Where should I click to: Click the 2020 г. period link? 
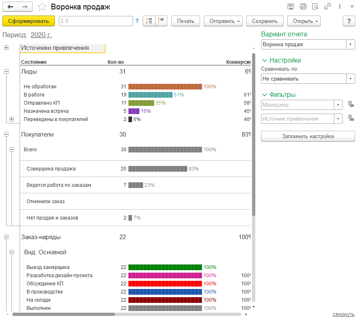(41, 35)
